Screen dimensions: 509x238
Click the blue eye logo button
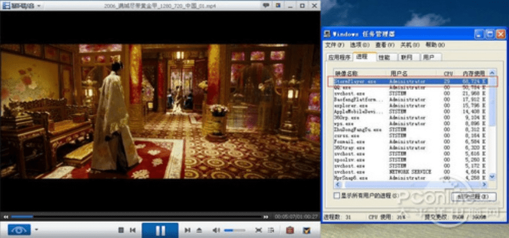19,230
